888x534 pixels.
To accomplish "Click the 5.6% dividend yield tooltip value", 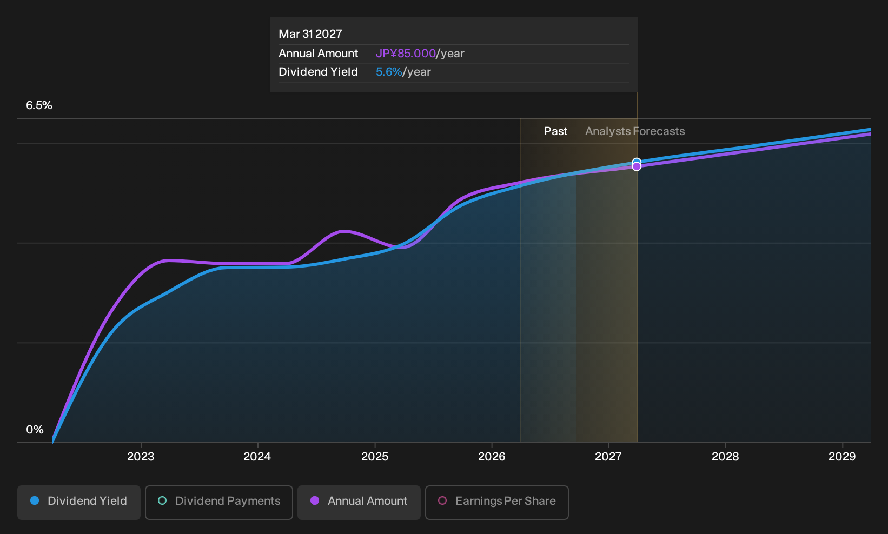I will pos(389,72).
